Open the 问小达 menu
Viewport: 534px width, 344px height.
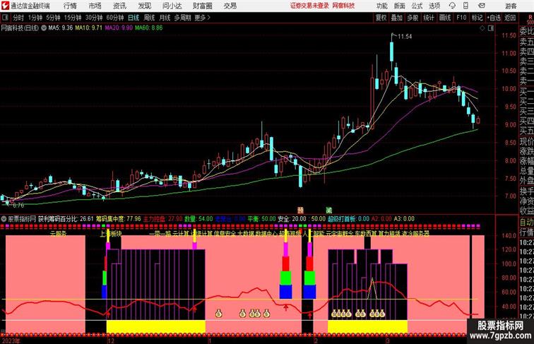[172, 6]
